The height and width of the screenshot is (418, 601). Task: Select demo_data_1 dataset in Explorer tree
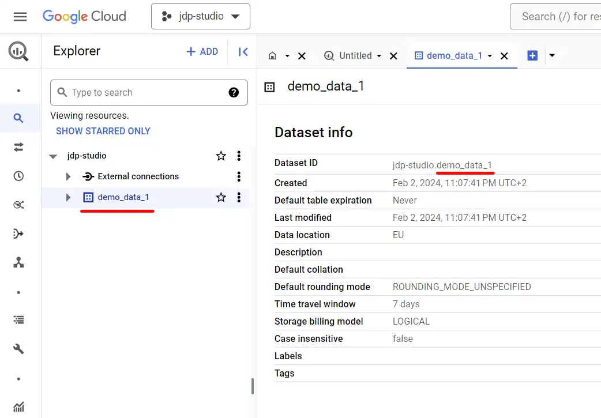click(x=123, y=197)
